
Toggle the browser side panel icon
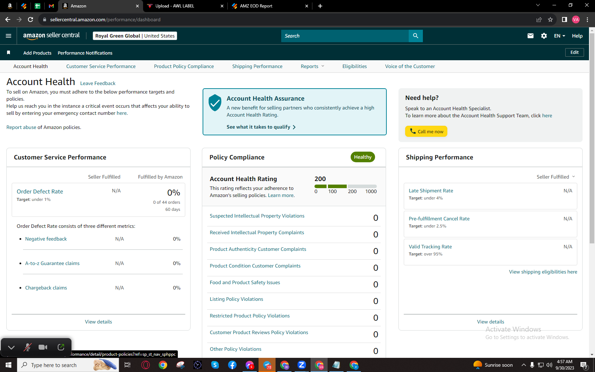[565, 19]
